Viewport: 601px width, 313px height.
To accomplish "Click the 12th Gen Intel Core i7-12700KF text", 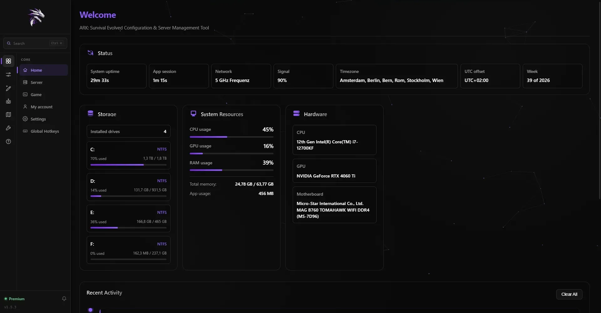I will (327, 145).
